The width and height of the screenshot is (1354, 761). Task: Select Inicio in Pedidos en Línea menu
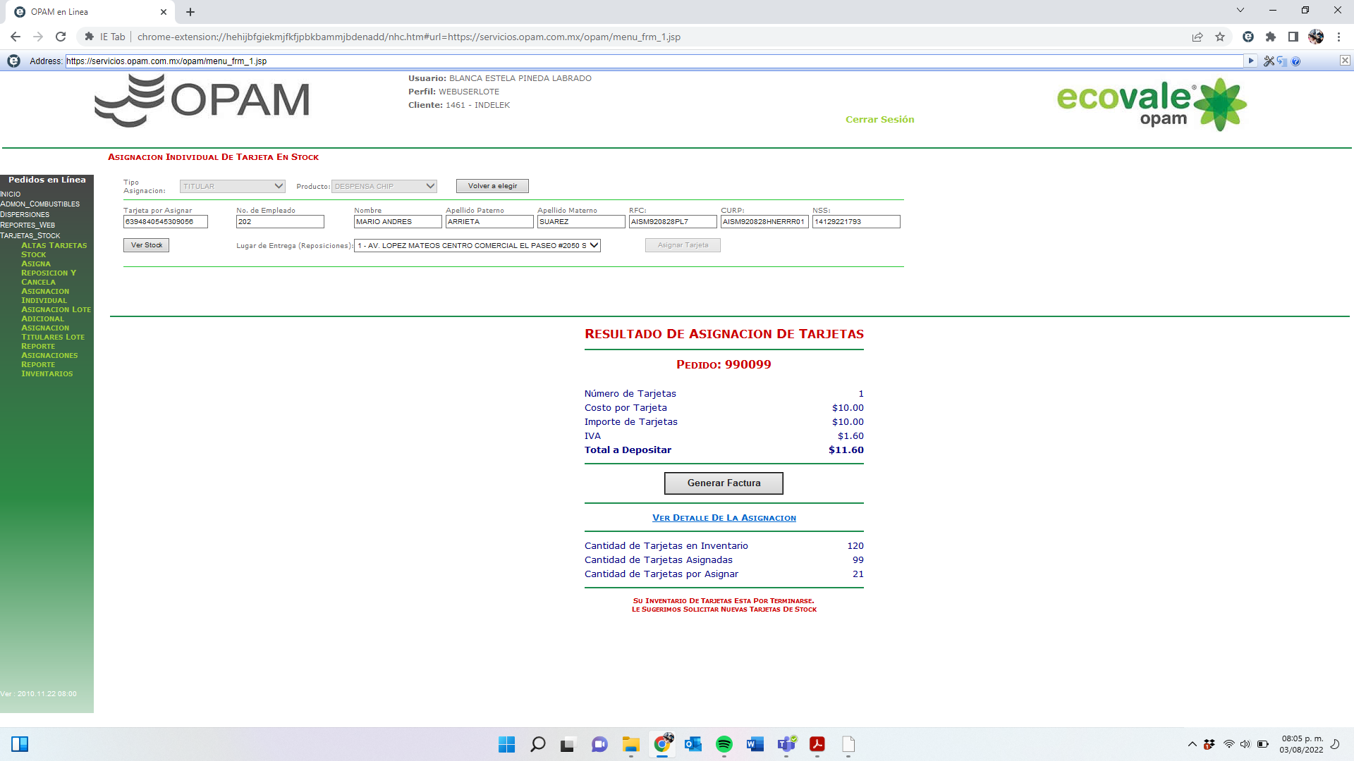click(11, 194)
